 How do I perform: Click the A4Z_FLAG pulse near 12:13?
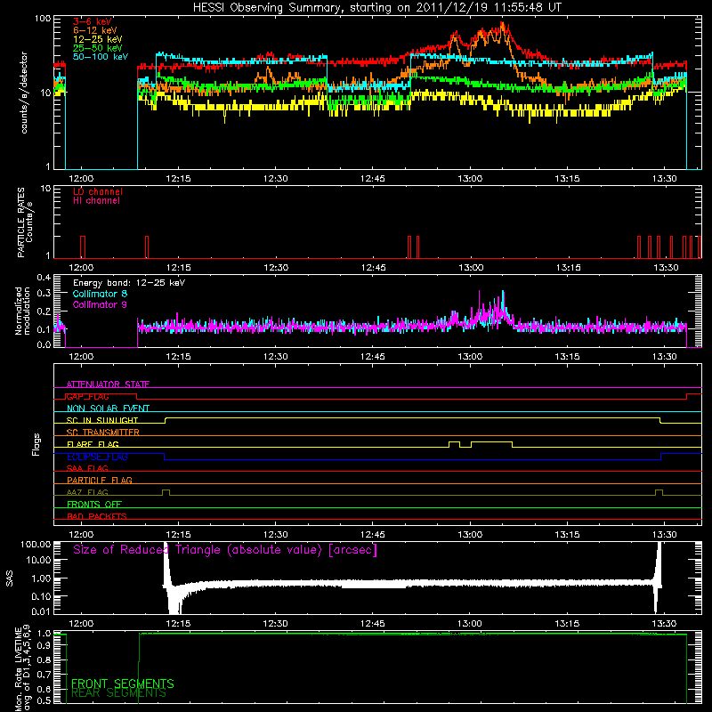click(166, 492)
